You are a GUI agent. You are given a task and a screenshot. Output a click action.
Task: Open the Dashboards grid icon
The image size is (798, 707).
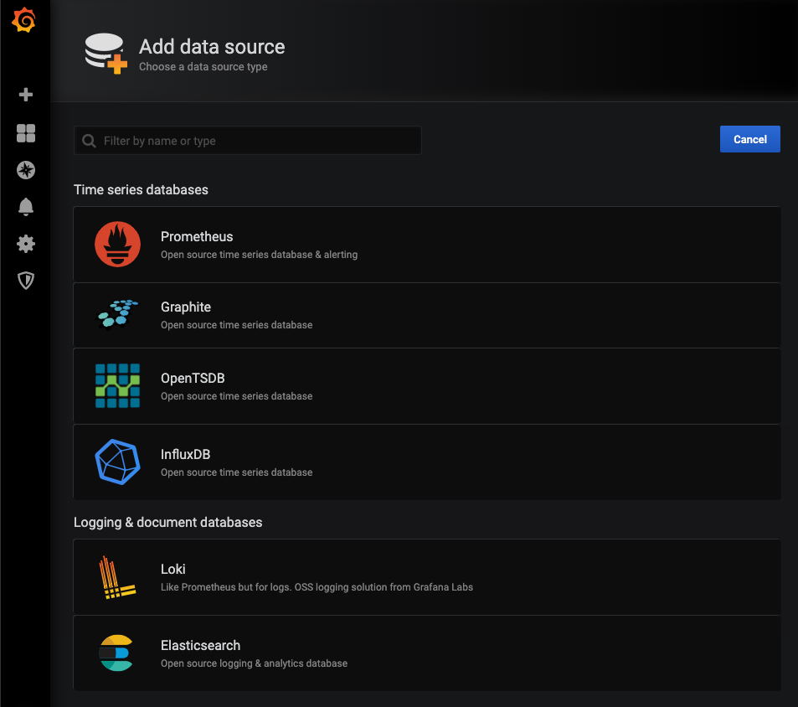tap(26, 133)
